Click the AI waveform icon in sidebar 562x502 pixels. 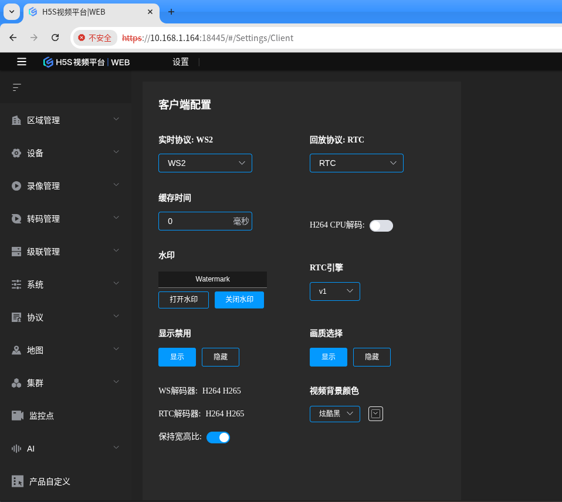pos(16,449)
